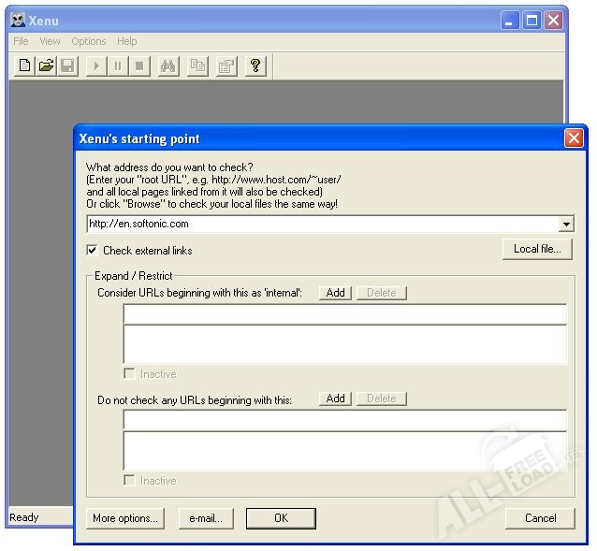Open the Options menu
The width and height of the screenshot is (597, 551).
[89, 41]
